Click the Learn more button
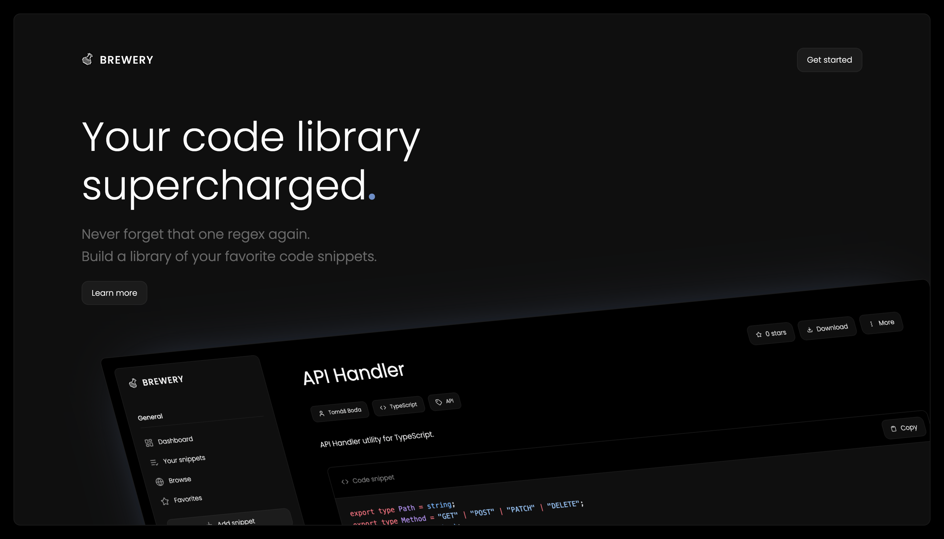944x539 pixels. coord(114,293)
